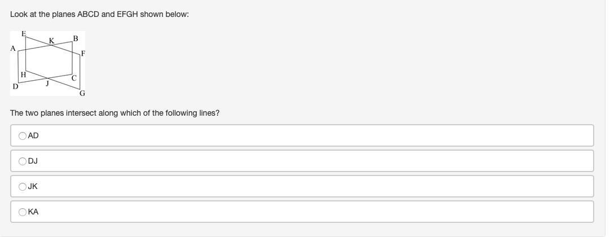Select the DJ radio button

pos(23,161)
